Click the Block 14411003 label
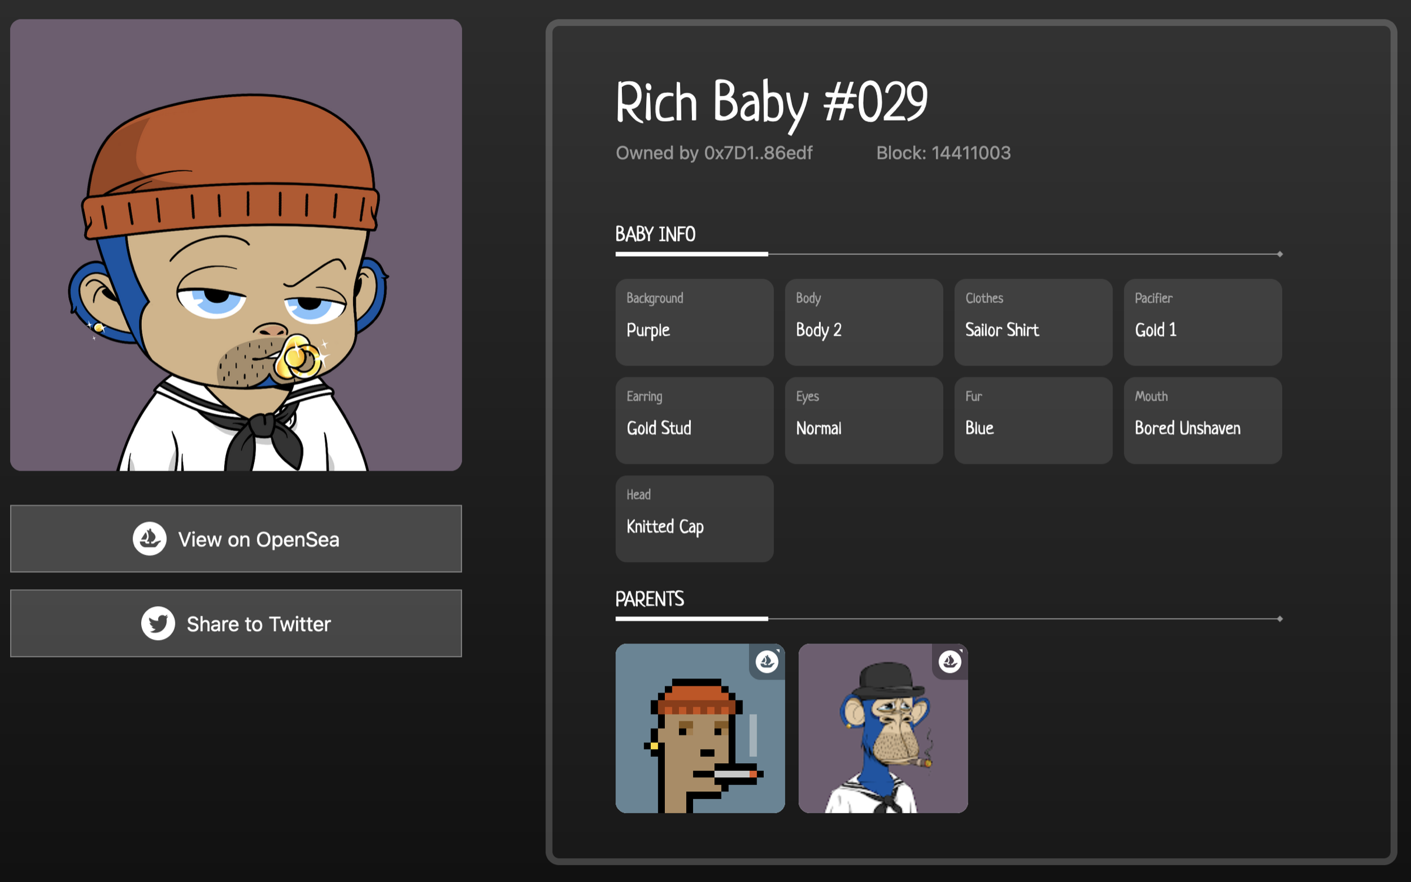 [x=943, y=153]
